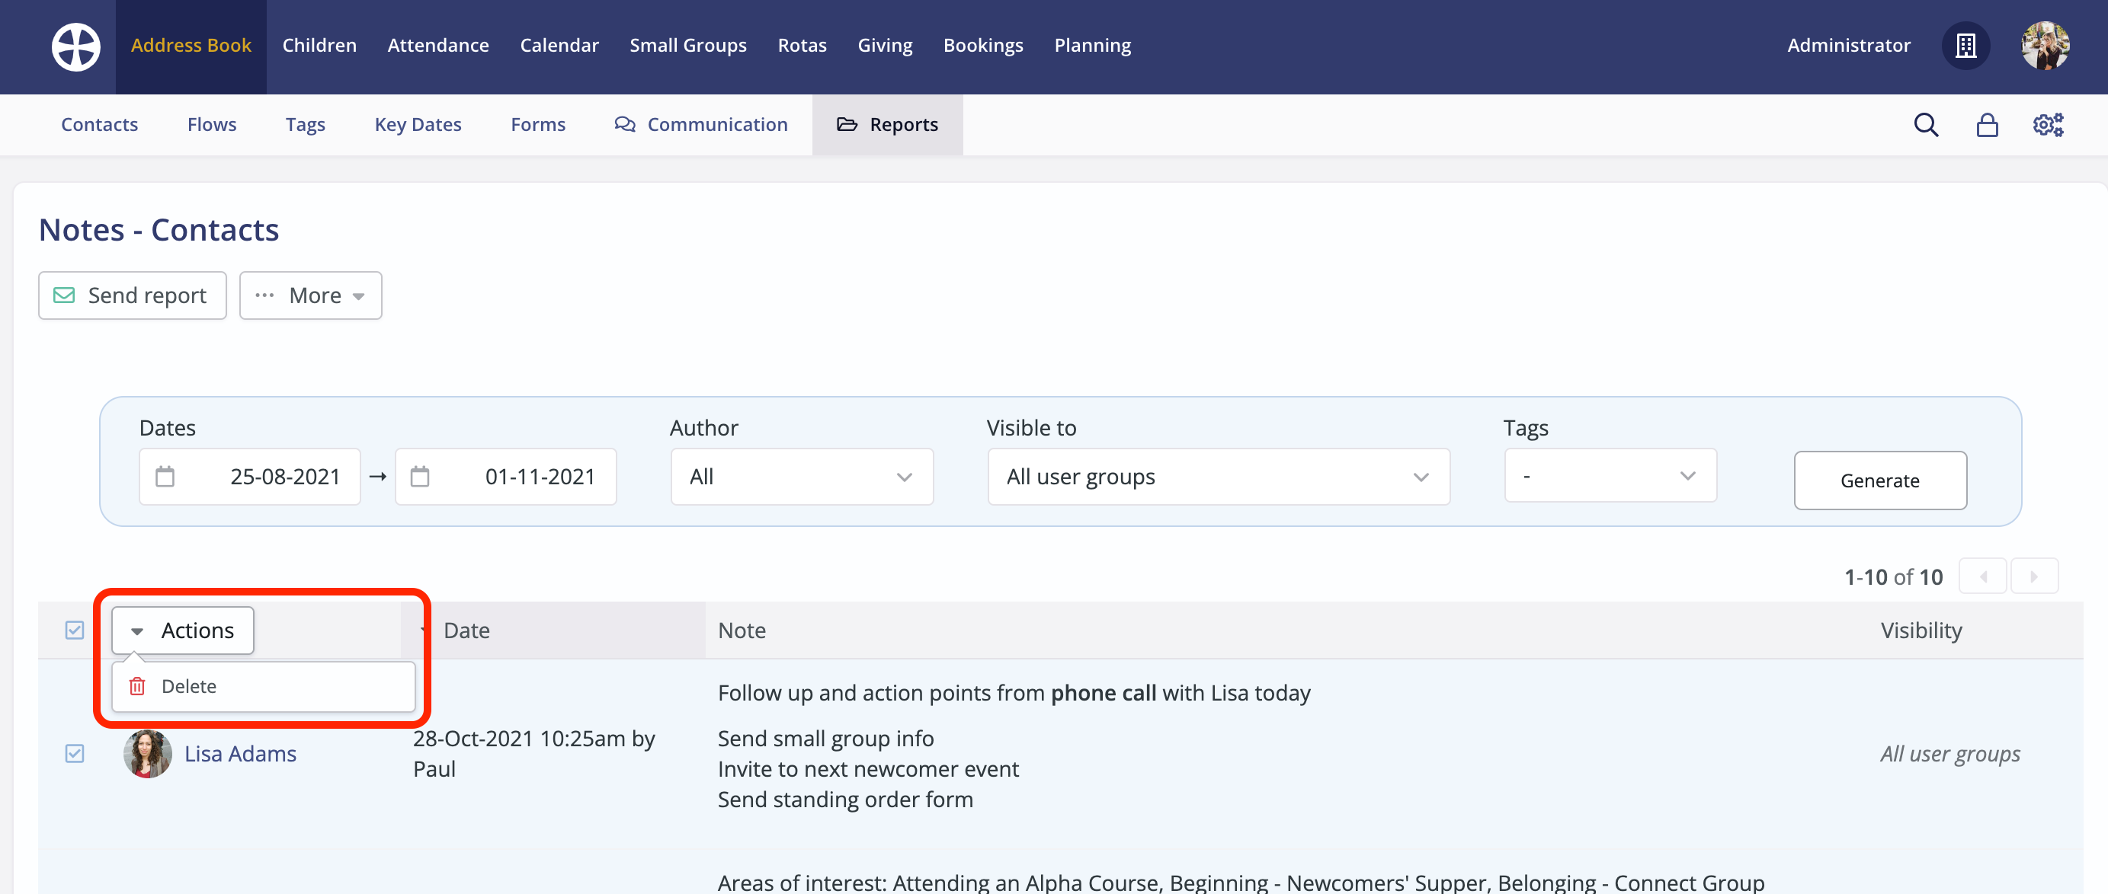The width and height of the screenshot is (2108, 894).
Task: Open the Visible to user groups dropdown
Action: tap(1218, 477)
